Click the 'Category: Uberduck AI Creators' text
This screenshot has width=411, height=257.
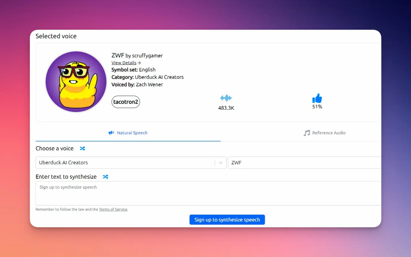147,77
